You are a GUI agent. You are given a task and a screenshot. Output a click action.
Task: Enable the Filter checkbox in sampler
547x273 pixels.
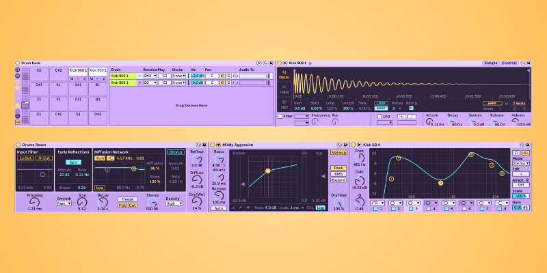point(280,116)
